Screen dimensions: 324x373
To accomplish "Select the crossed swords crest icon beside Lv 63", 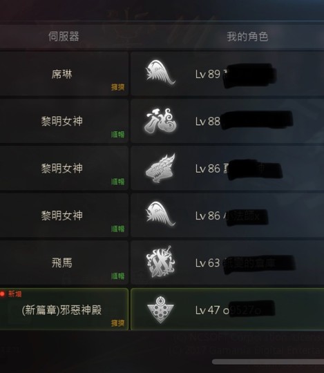I will click(x=160, y=262).
